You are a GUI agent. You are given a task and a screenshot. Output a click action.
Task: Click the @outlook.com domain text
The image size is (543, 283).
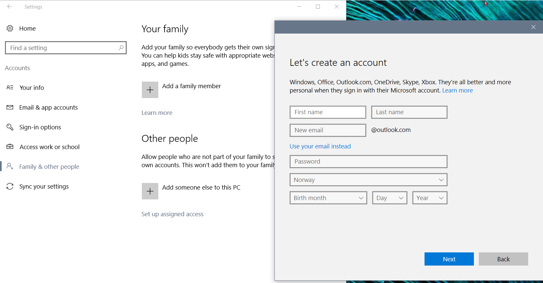pos(391,130)
